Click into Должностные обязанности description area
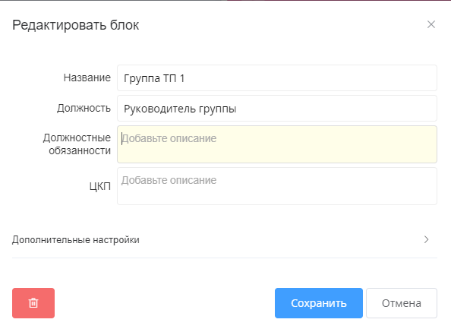This screenshot has height=332, width=451. pyautogui.click(x=277, y=144)
